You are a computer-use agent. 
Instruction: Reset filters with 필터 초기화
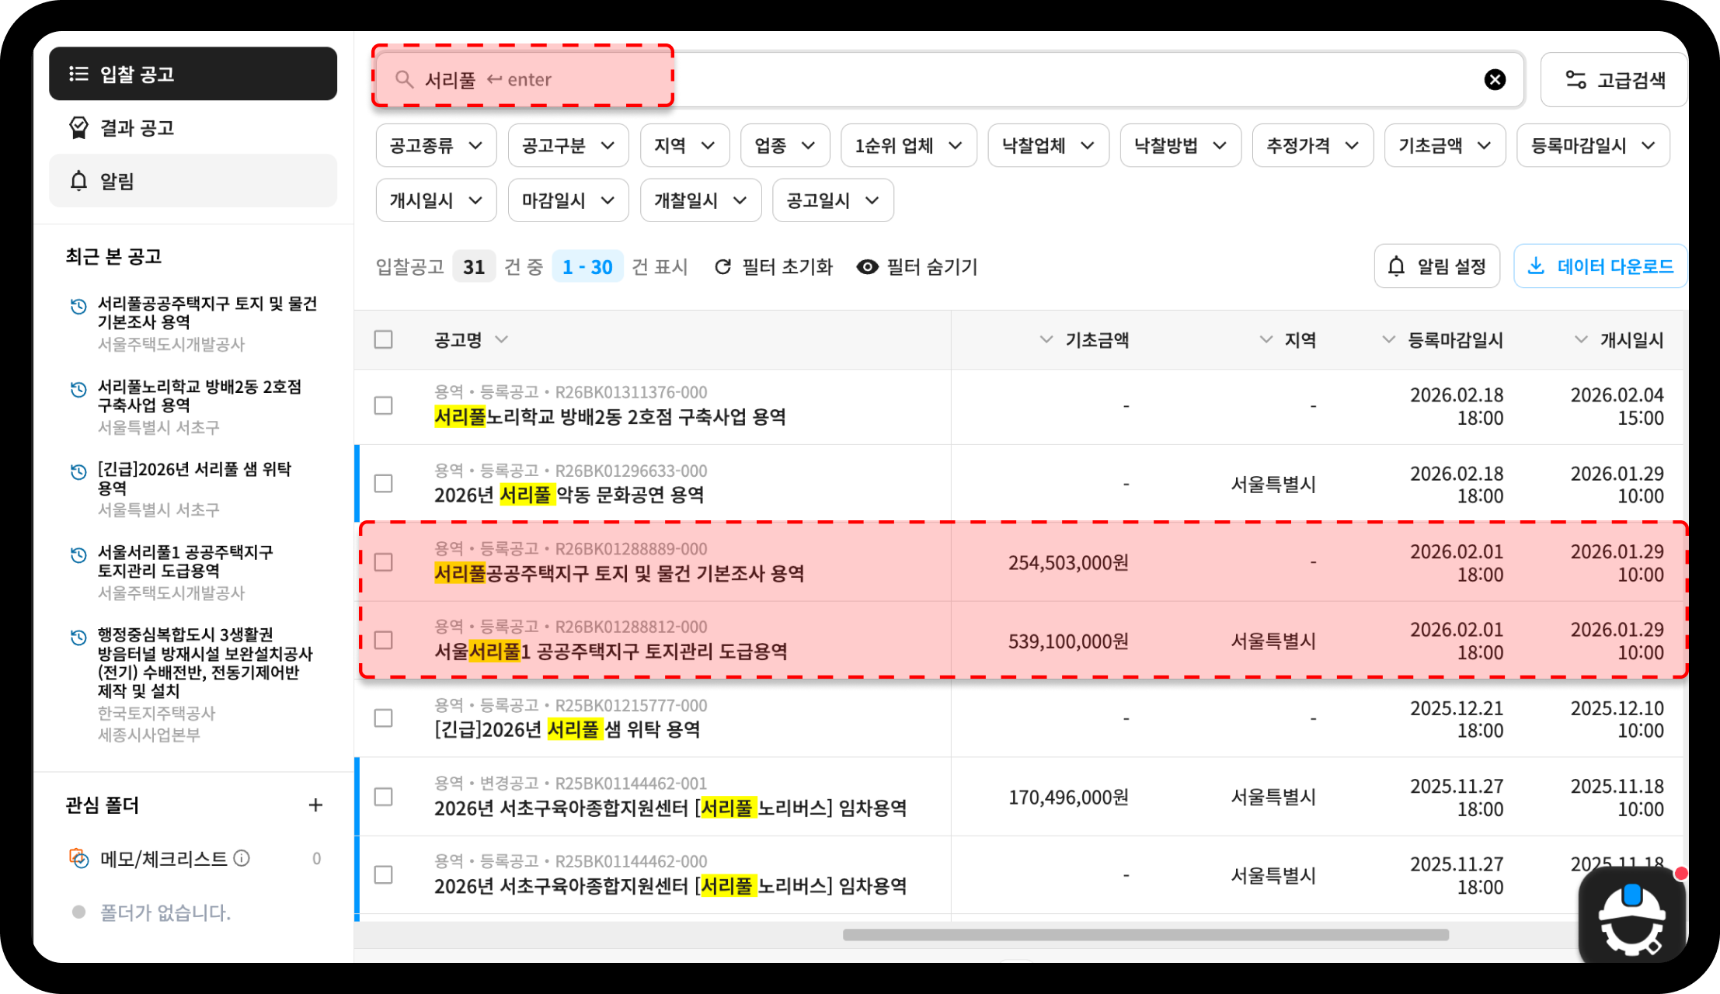click(773, 266)
